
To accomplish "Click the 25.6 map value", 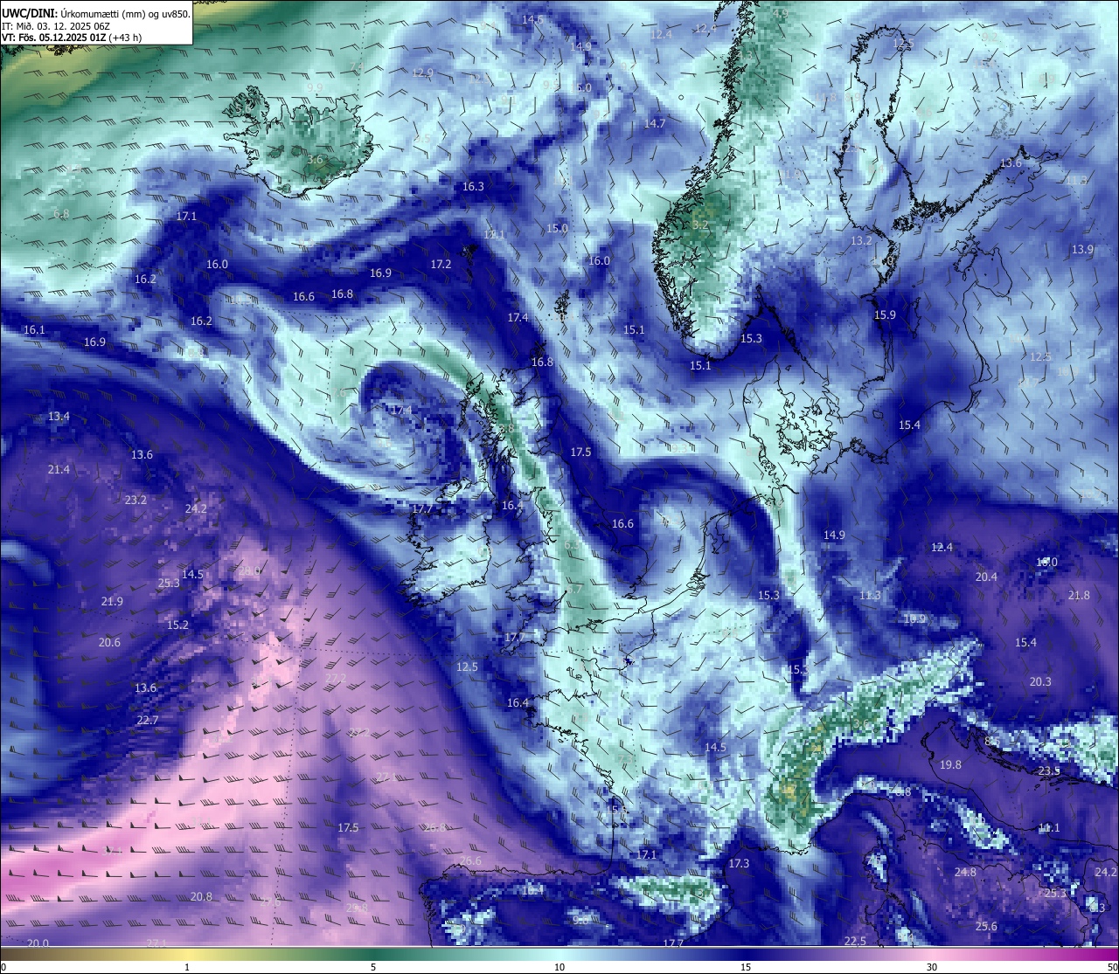I will click(x=986, y=926).
